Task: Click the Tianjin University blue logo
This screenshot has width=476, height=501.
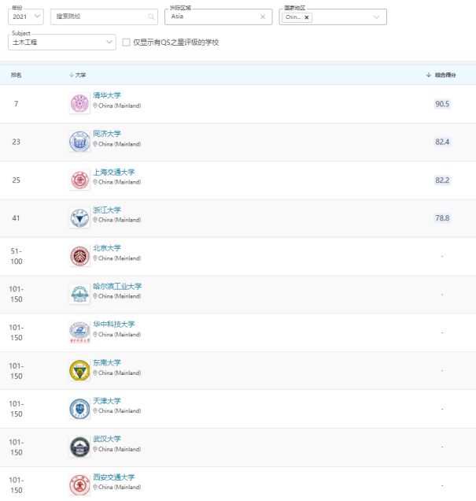Action: pyautogui.click(x=79, y=409)
